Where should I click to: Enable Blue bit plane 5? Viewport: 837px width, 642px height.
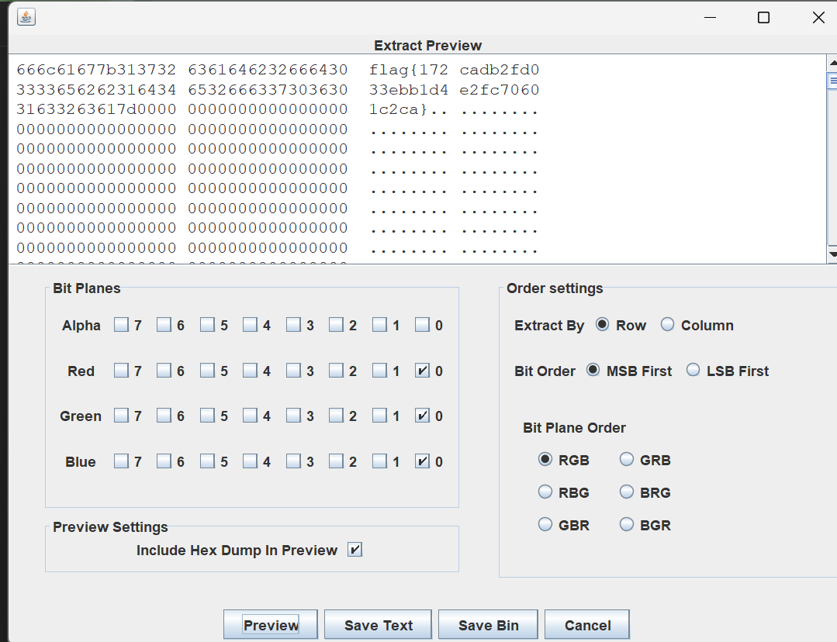(207, 461)
